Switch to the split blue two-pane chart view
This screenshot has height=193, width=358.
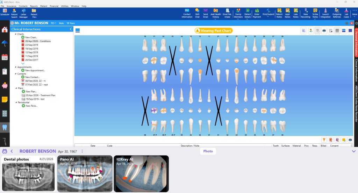344,31
